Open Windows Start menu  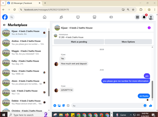pyautogui.click(x=4, y=115)
